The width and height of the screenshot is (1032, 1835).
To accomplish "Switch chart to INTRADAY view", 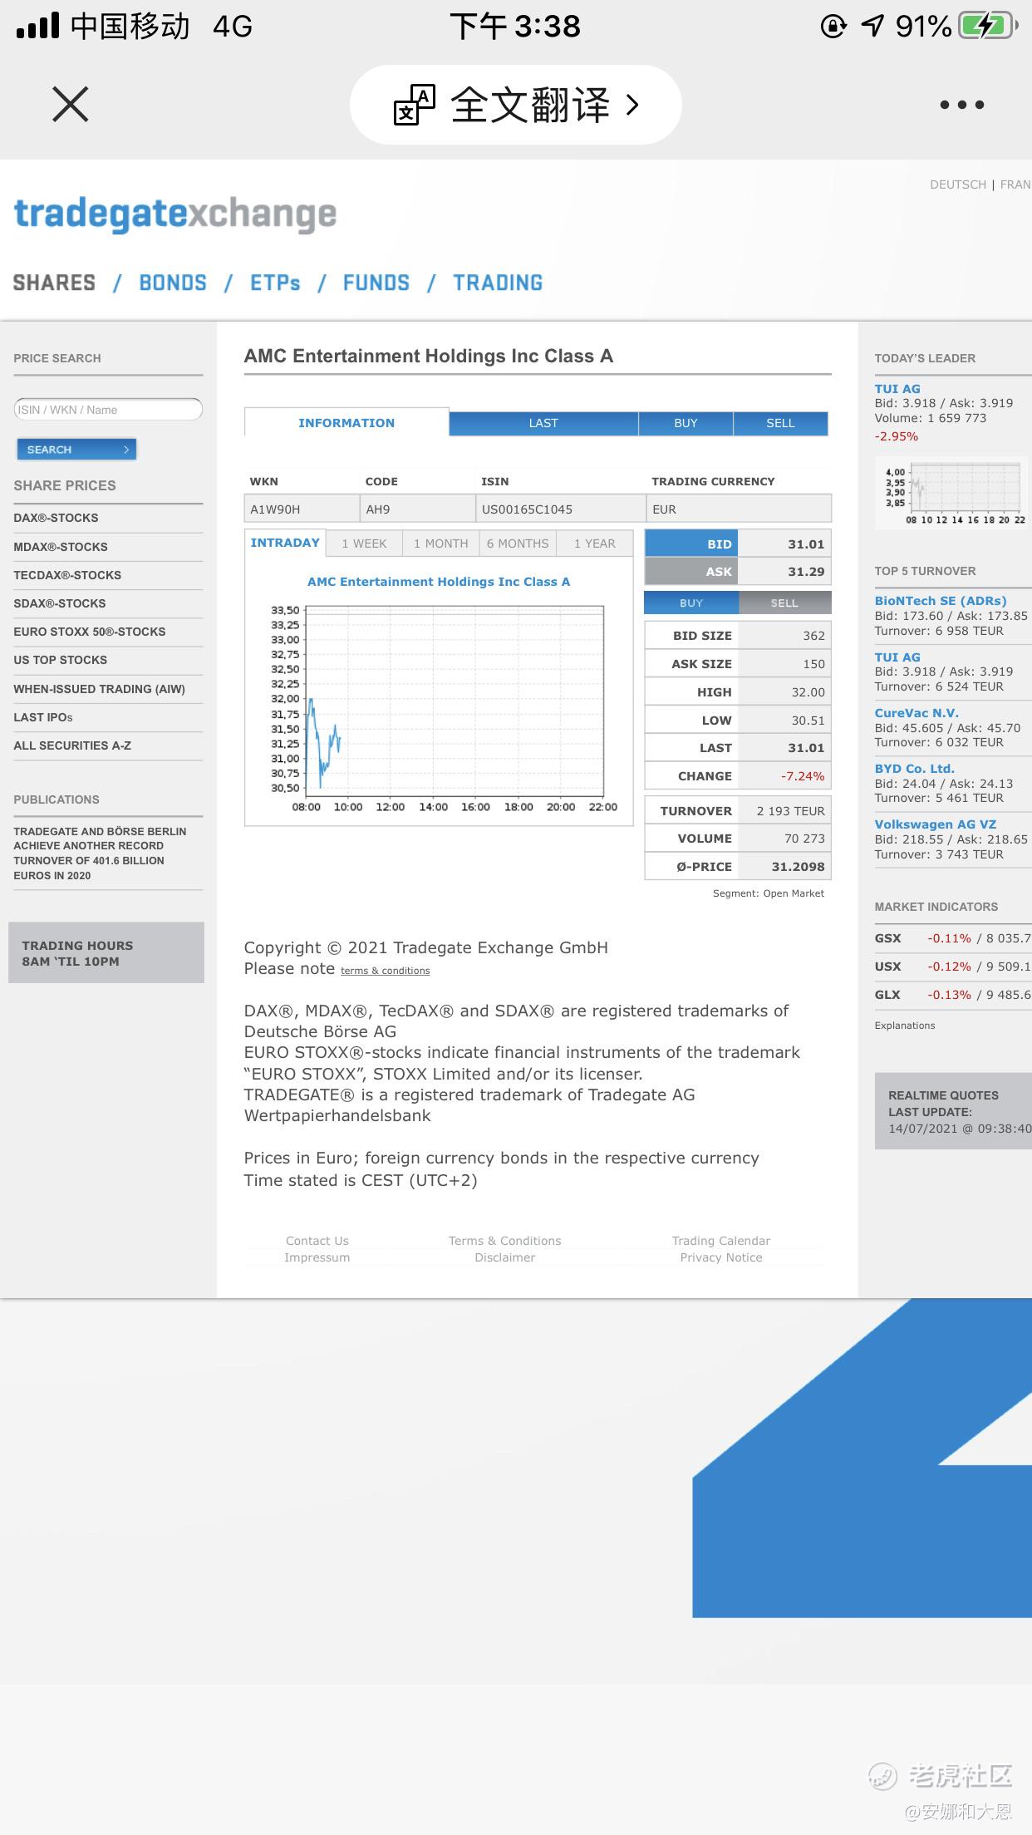I will 285,543.
